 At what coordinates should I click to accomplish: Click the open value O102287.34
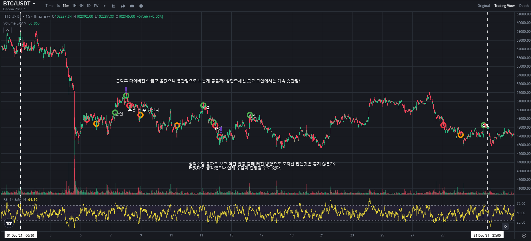[x=62, y=17]
